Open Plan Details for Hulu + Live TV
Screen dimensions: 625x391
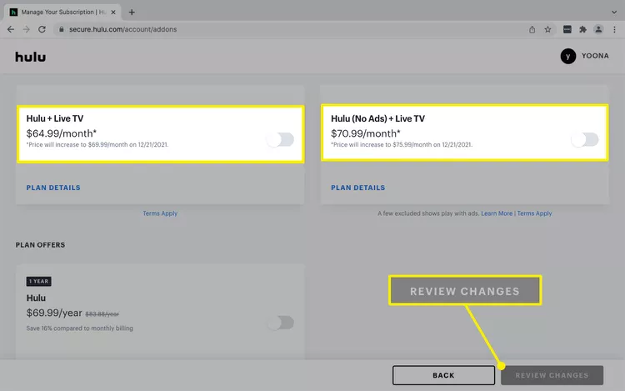[53, 188]
